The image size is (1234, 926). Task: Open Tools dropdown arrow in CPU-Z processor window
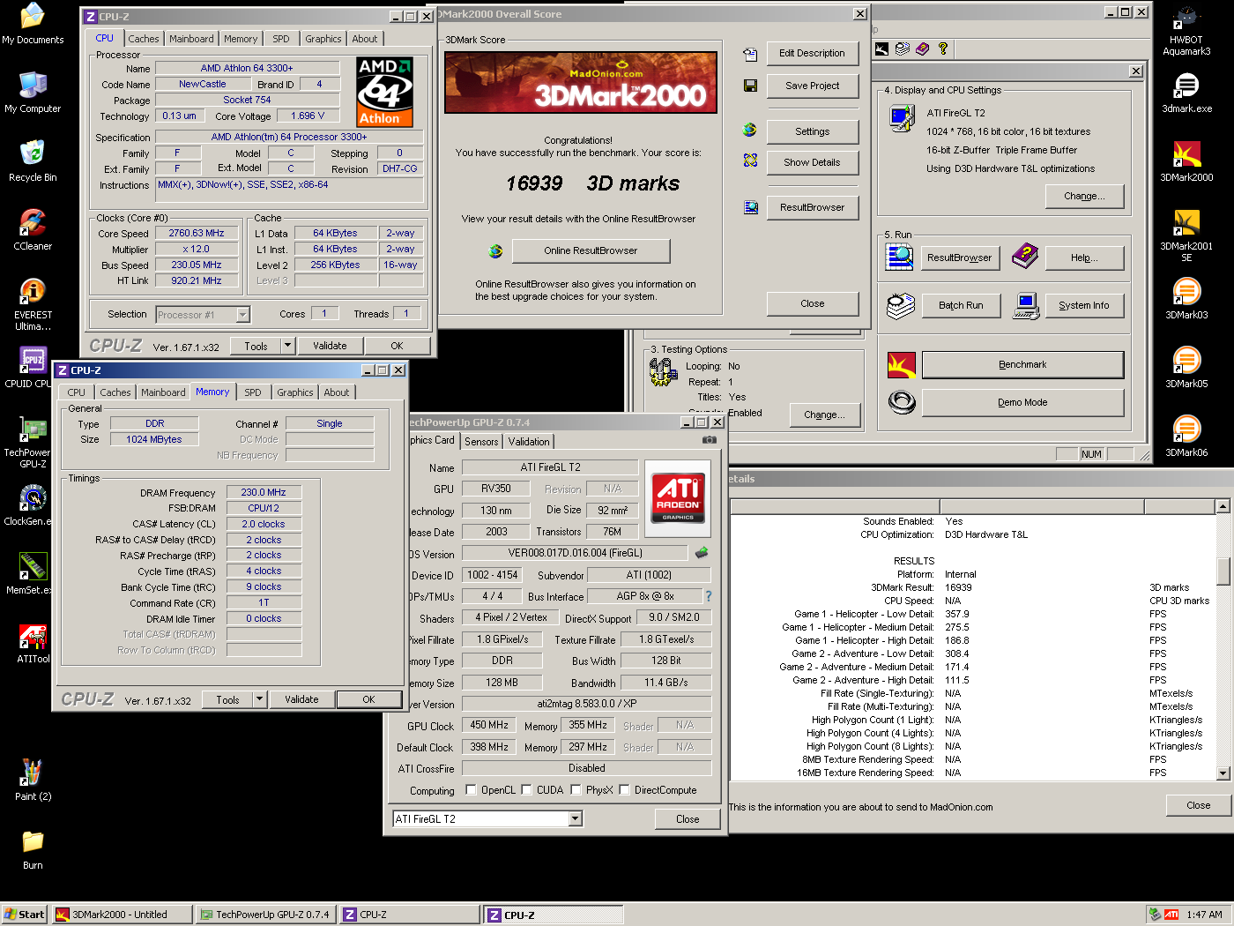tap(287, 346)
